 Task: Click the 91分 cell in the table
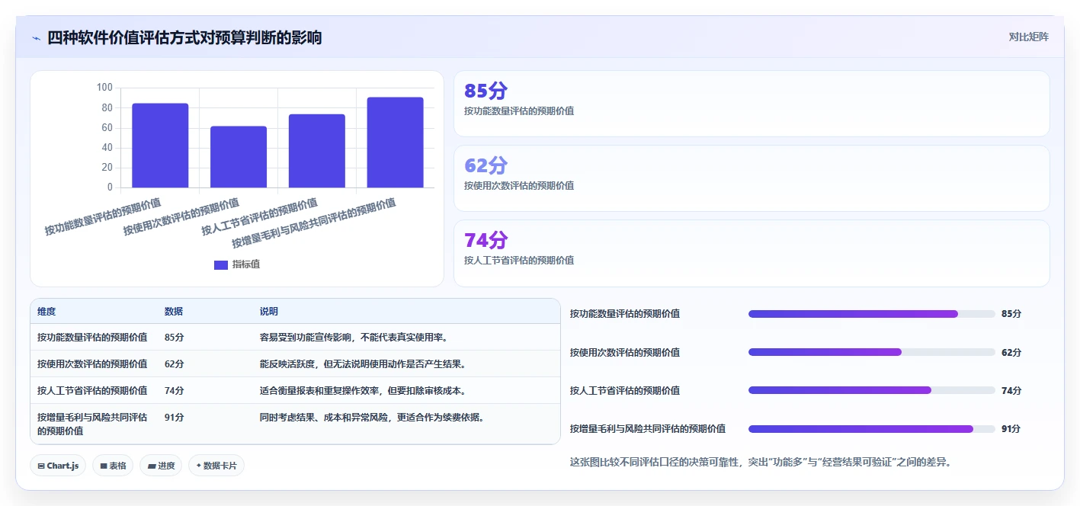pos(175,418)
